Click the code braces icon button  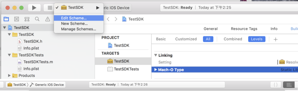tap(276, 85)
